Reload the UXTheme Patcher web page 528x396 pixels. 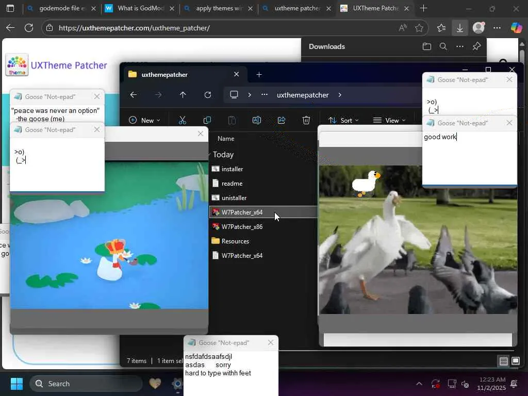(29, 28)
